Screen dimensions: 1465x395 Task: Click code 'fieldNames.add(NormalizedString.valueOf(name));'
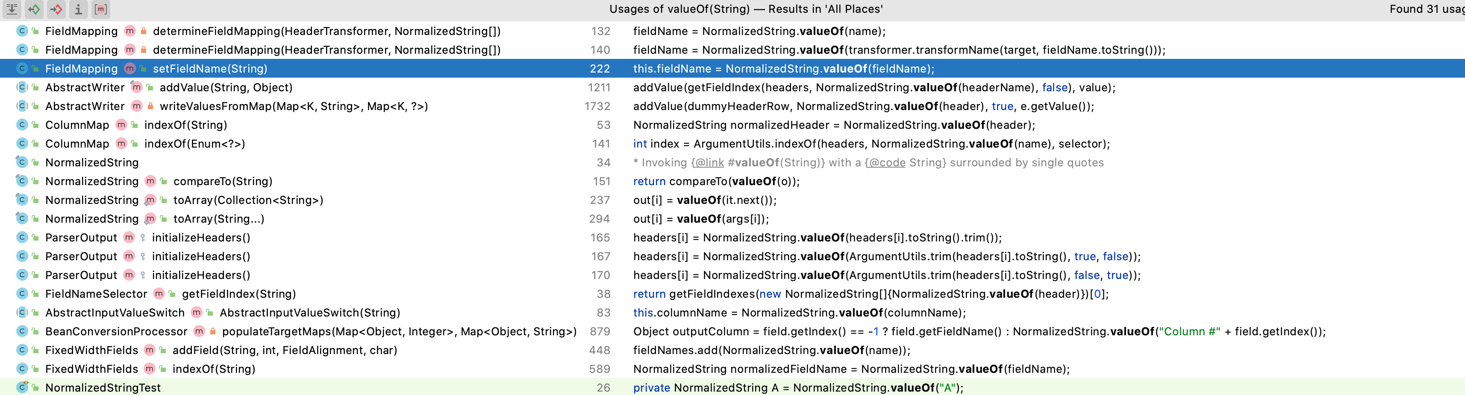pyautogui.click(x=772, y=350)
